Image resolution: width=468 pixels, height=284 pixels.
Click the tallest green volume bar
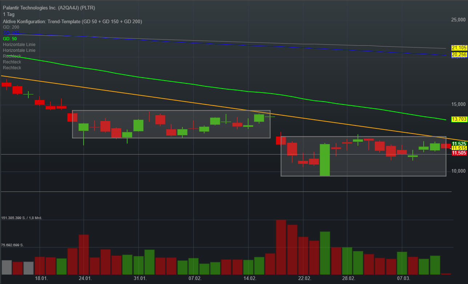(325, 253)
